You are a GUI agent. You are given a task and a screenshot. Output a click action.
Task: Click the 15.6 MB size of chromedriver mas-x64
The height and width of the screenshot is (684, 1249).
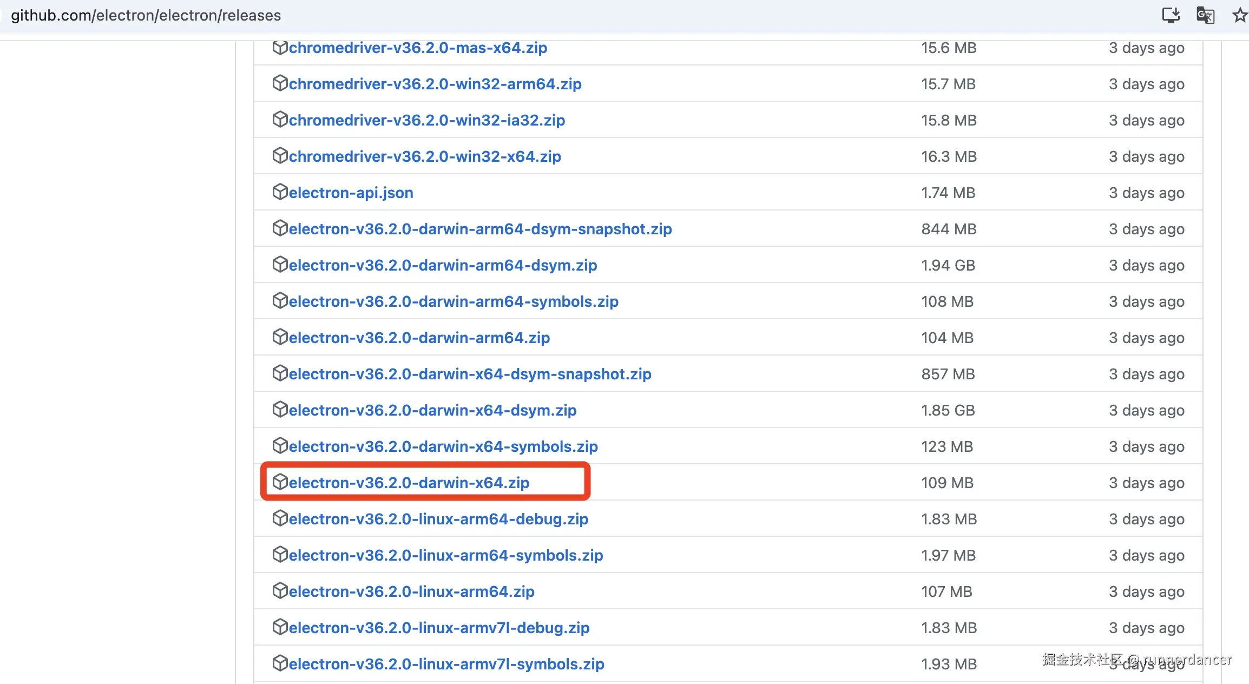(x=949, y=48)
